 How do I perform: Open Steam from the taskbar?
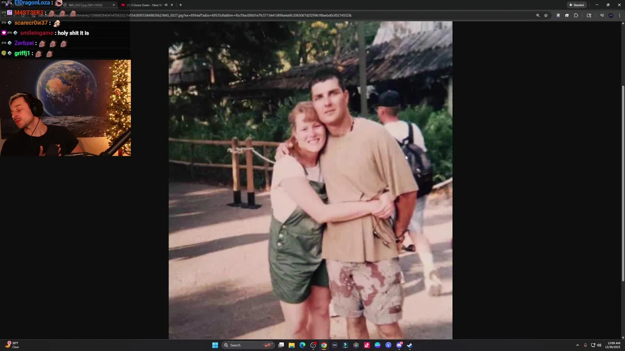[x=409, y=345]
